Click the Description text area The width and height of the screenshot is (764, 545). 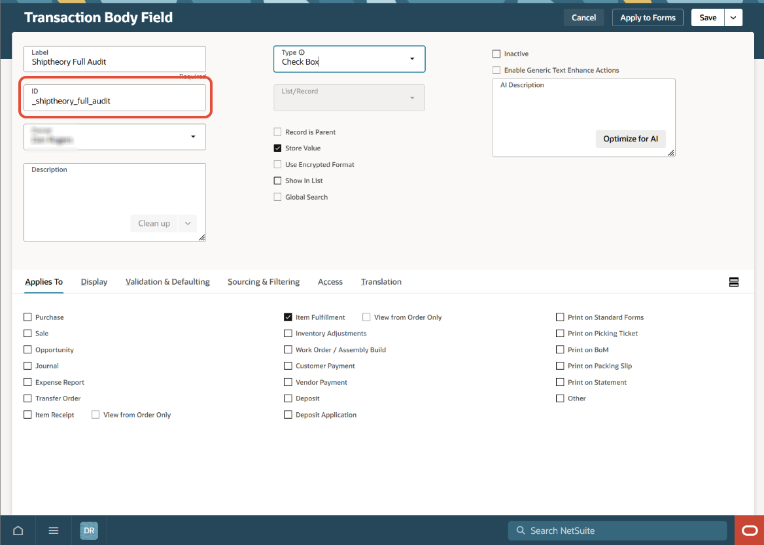tap(114, 202)
